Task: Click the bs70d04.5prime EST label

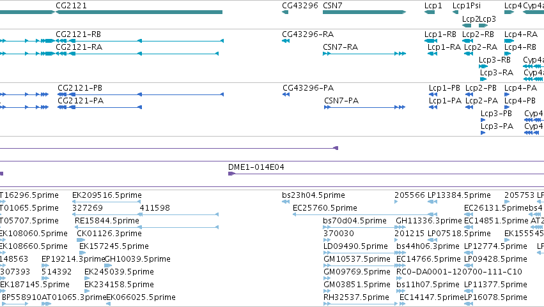Action: (x=355, y=221)
